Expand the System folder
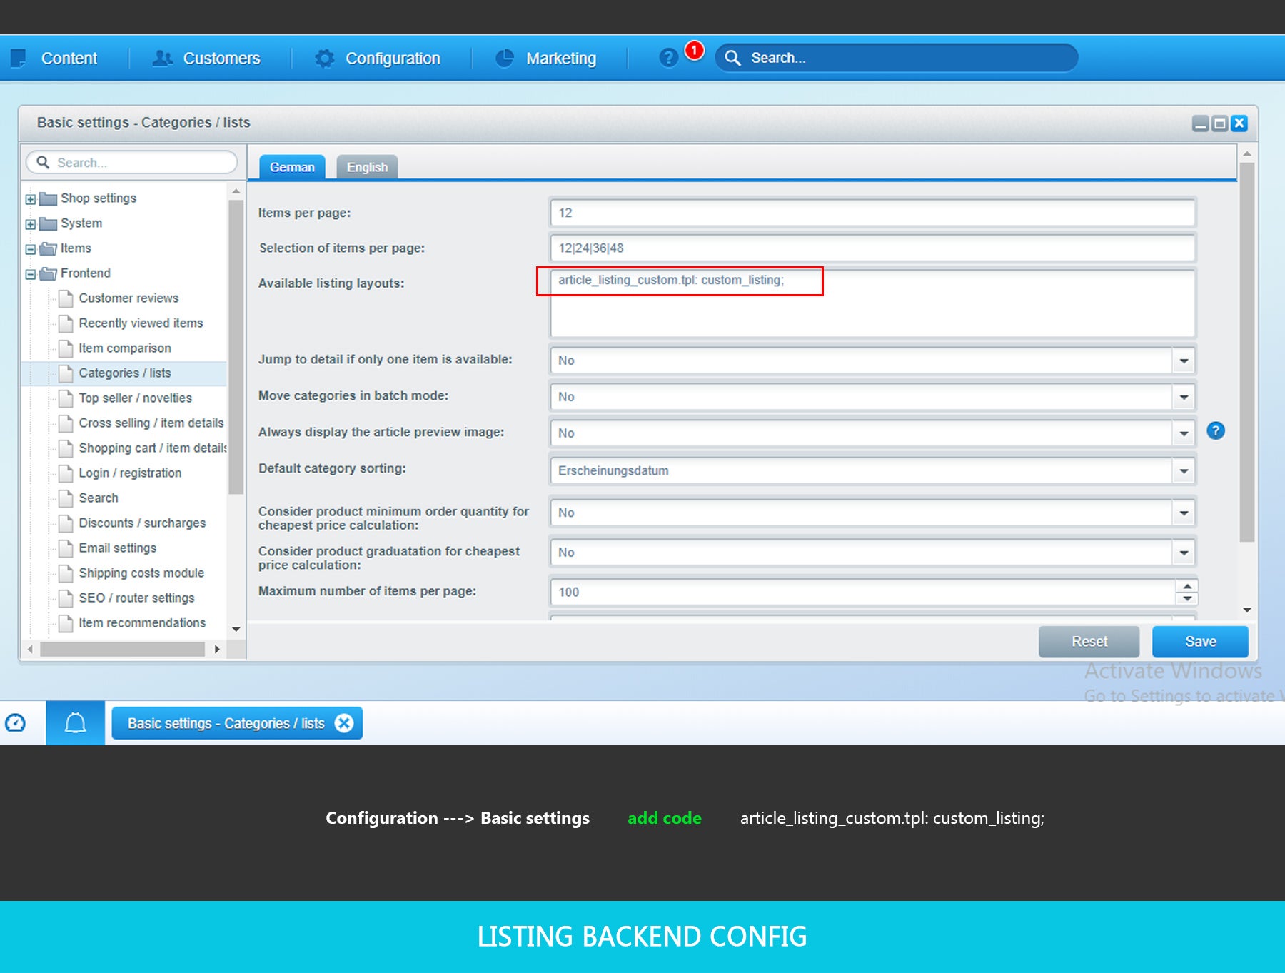The width and height of the screenshot is (1285, 973). point(31,224)
